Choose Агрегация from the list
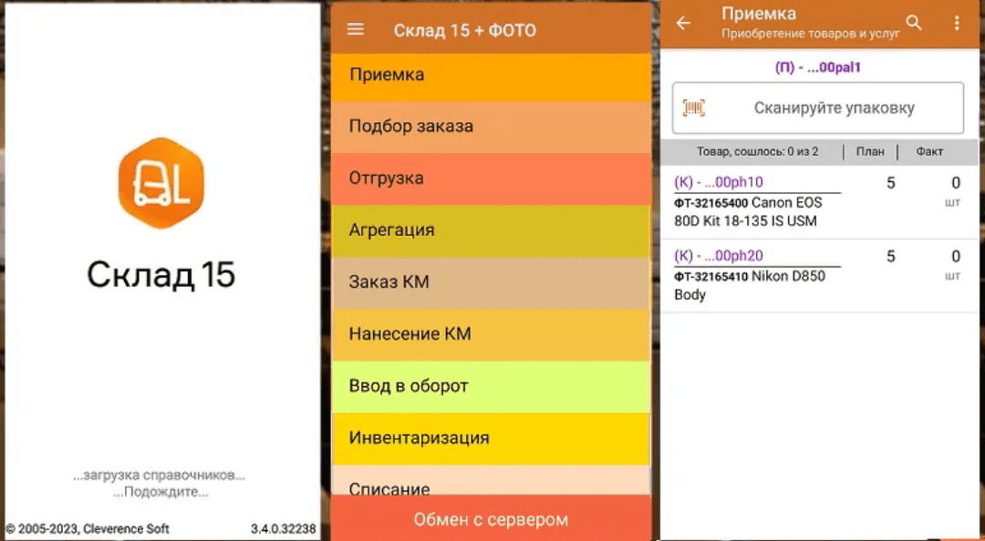The width and height of the screenshot is (985, 541). 491,230
